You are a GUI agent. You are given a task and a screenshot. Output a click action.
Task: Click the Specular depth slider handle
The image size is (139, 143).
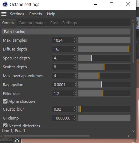pos(92,58)
